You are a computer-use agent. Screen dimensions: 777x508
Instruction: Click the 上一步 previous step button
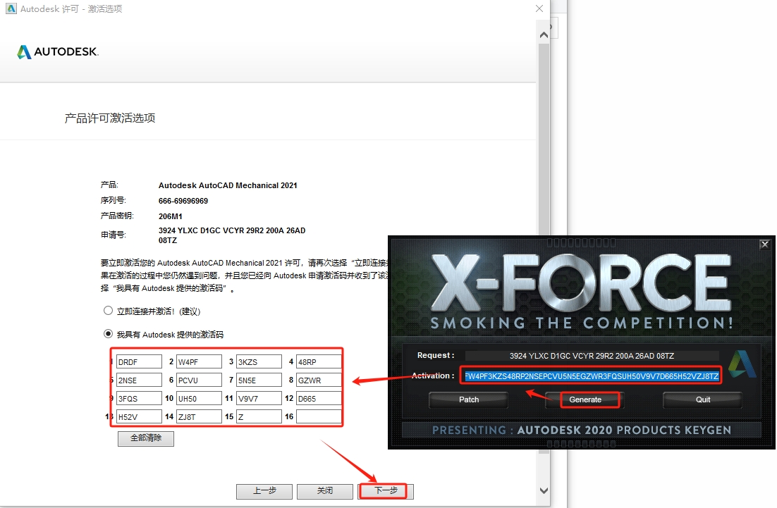pyautogui.click(x=264, y=490)
